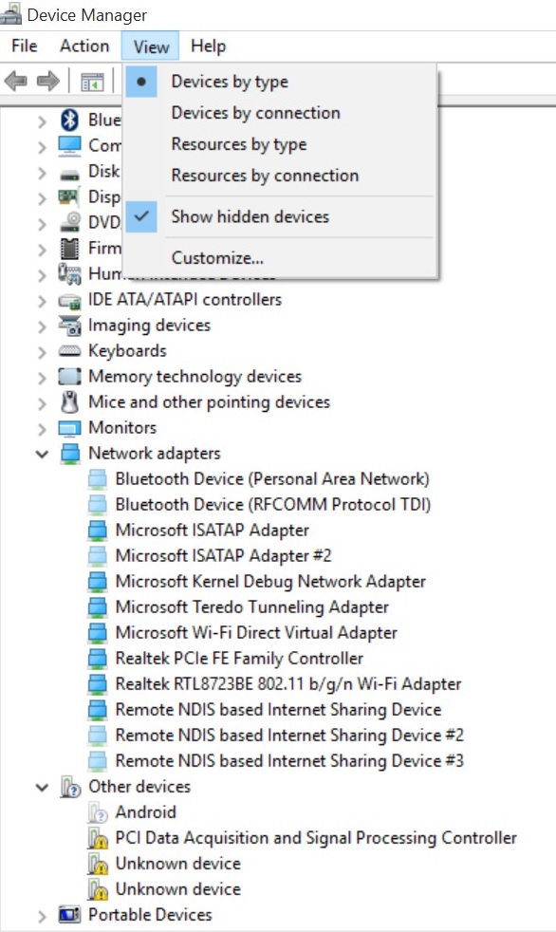Open the Action menu

(84, 46)
